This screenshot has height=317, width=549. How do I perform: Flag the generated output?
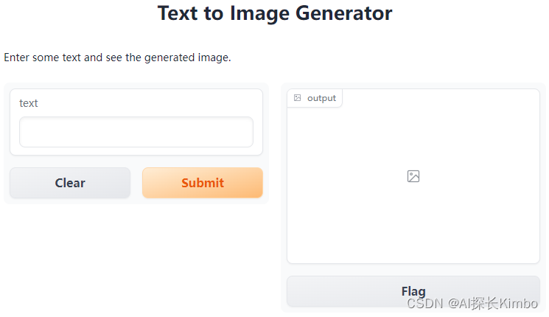click(x=413, y=290)
